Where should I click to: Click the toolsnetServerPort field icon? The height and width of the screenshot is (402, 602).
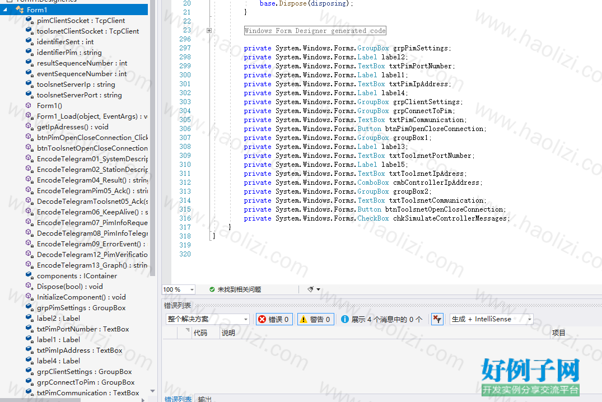pyautogui.click(x=29, y=95)
